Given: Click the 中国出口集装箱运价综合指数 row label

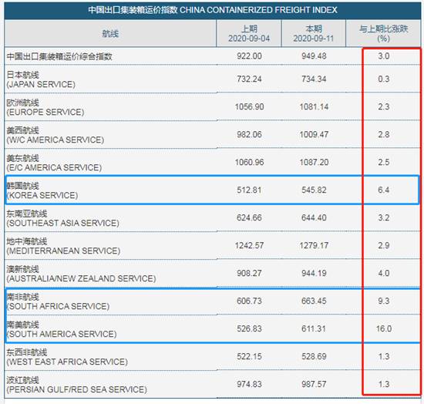Looking at the screenshot, I should 59,56.
